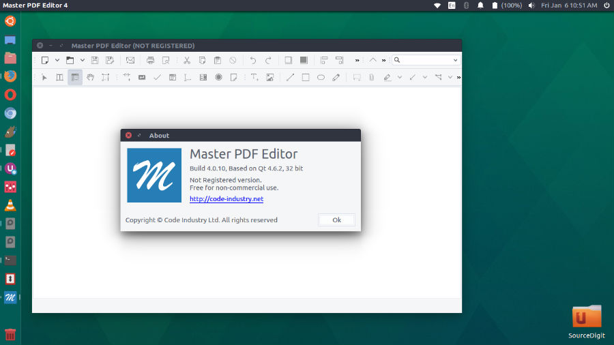
Task: Select the attachment paperclip tool
Action: pos(372,78)
